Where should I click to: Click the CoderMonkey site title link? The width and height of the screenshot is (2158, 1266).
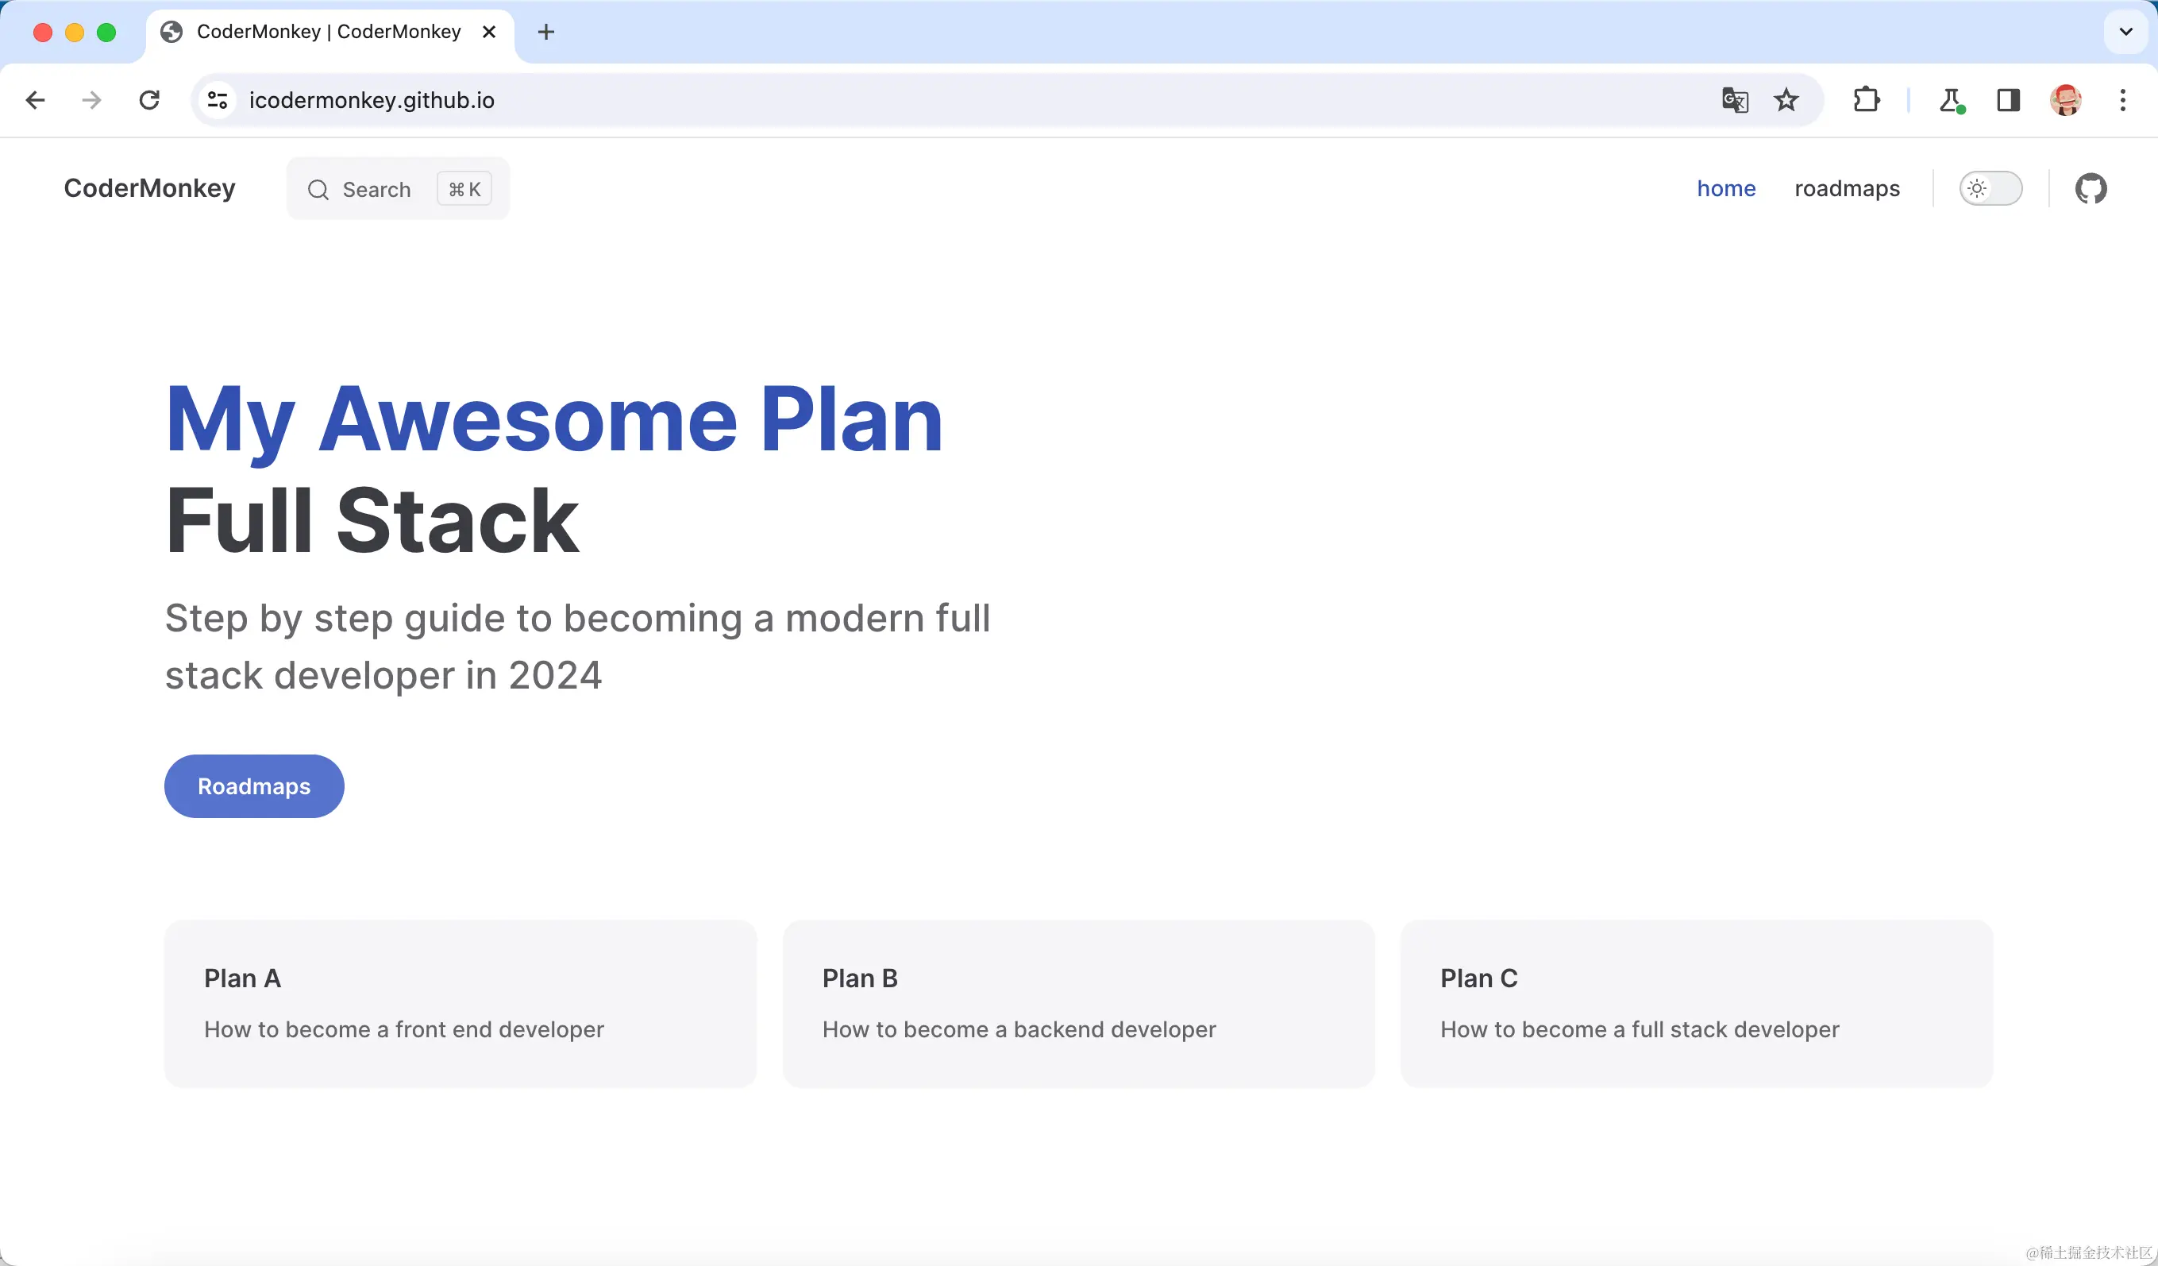click(149, 188)
